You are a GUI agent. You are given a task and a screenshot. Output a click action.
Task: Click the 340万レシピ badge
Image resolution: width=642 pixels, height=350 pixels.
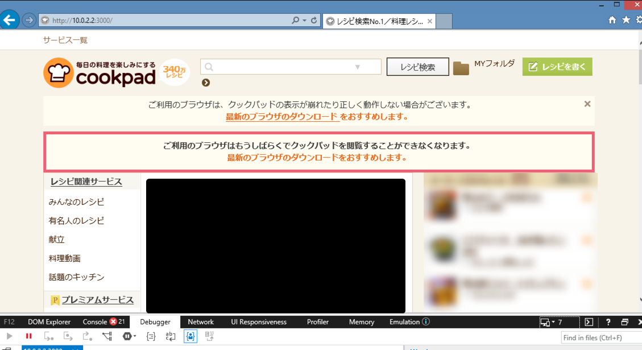click(175, 72)
